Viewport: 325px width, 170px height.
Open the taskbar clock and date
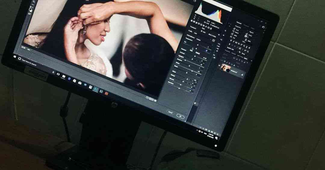tap(211, 136)
